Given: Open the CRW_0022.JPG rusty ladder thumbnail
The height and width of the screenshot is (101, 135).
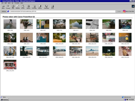Looking at the screenshot, I should 92,37.
